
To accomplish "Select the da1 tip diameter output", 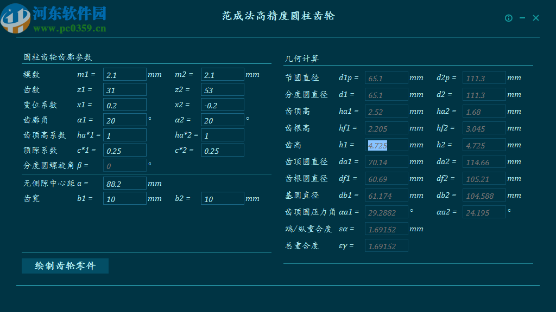I will click(x=387, y=161).
